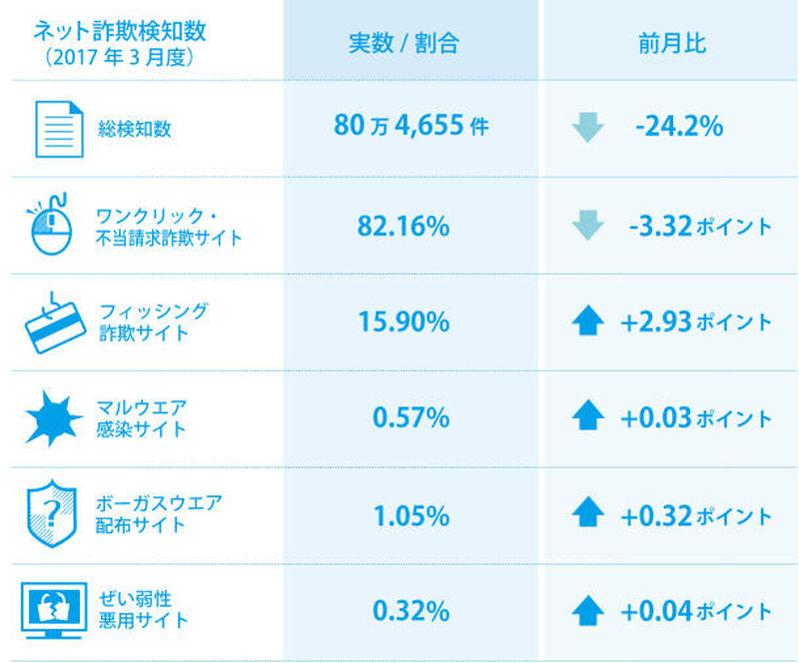Image resolution: width=799 pixels, height=663 pixels.
Task: Click the 80万4,655件 total value
Action: (x=410, y=127)
